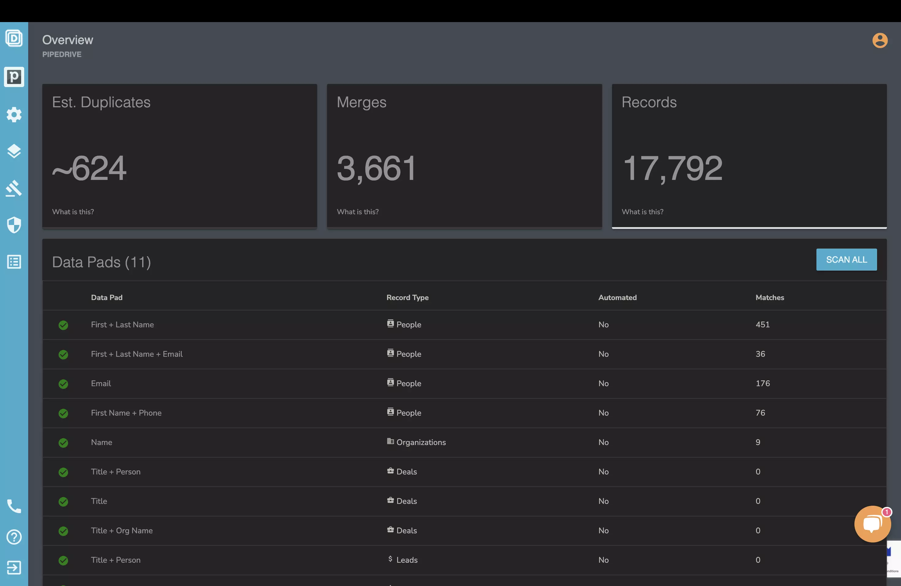Viewport: 901px width, 586px height.
Task: Click the progress bar under the Records card
Action: pyautogui.click(x=750, y=227)
